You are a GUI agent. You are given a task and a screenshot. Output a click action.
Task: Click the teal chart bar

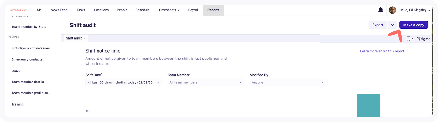click(369, 106)
